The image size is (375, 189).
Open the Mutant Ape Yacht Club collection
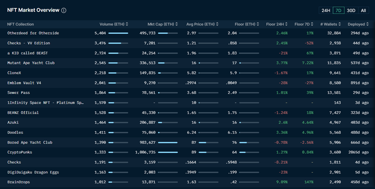point(31,63)
